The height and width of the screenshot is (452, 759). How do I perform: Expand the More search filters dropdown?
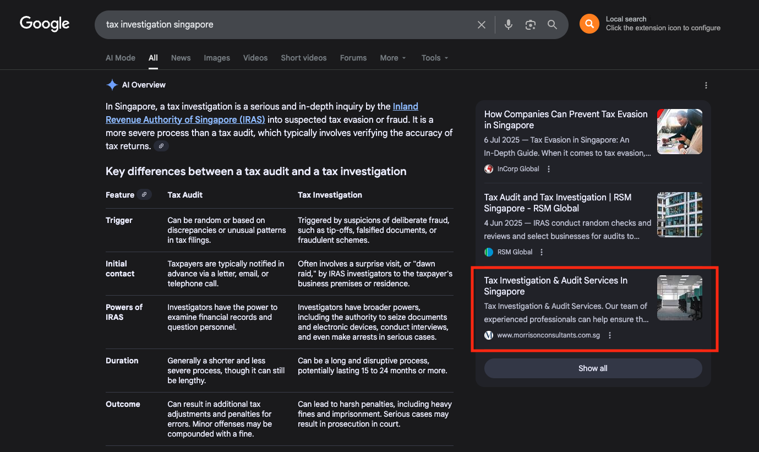coord(393,58)
